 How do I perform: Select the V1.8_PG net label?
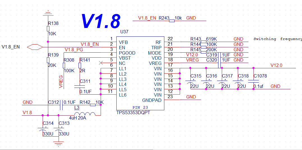click(x=74, y=50)
